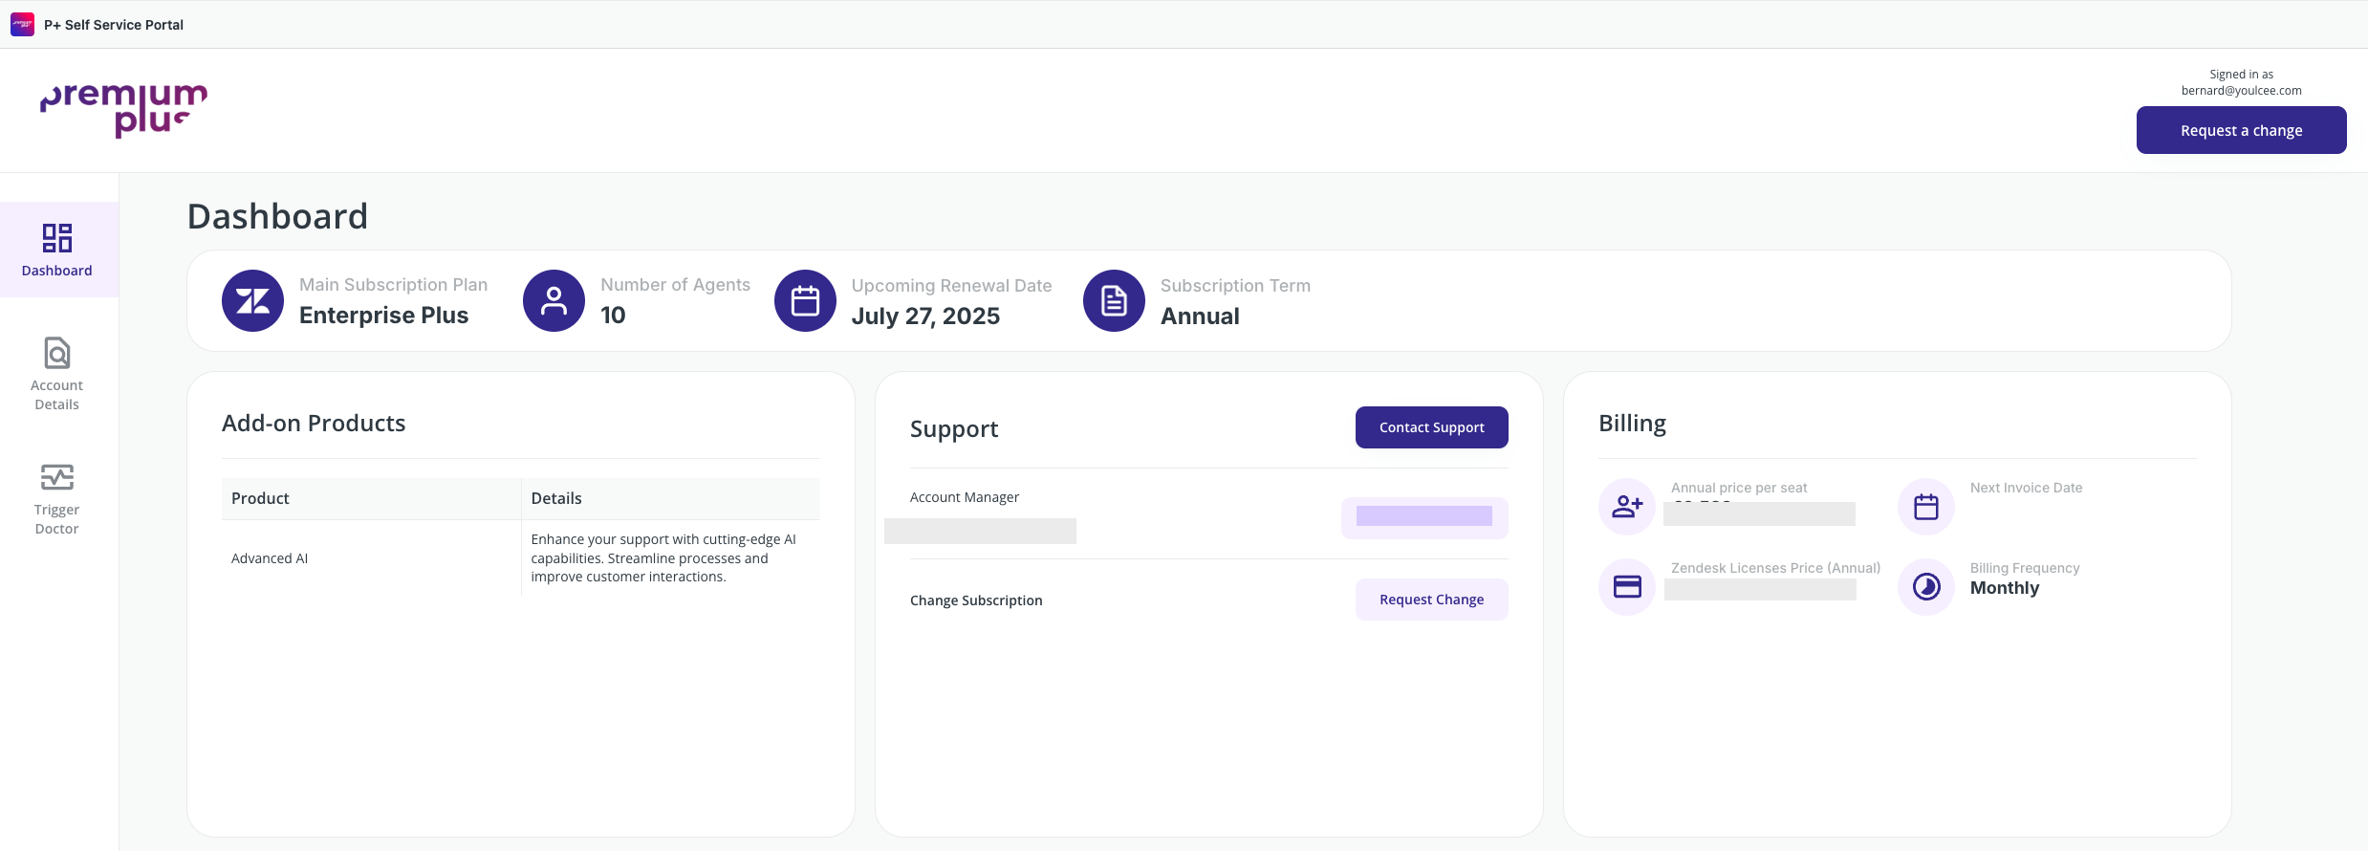Select the Dashboard menu label
This screenshot has height=851, width=2368.
point(57,271)
